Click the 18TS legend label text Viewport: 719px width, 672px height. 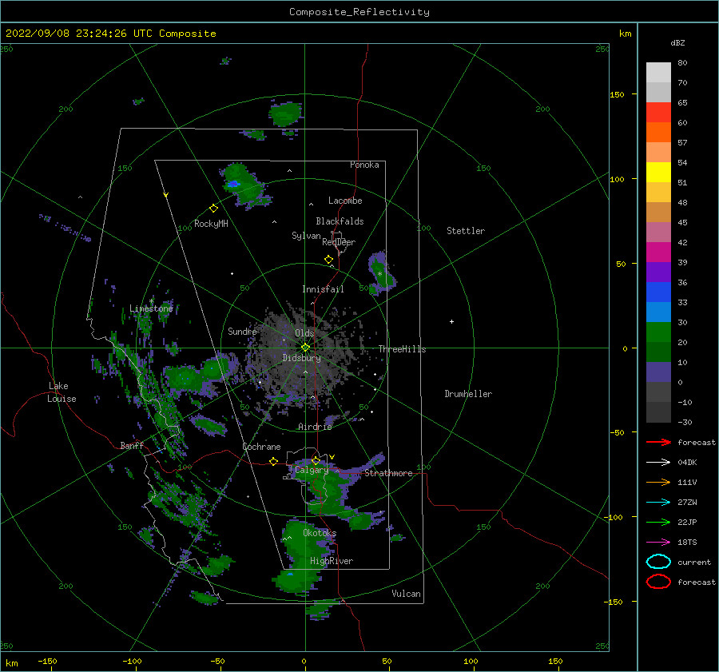coord(687,543)
